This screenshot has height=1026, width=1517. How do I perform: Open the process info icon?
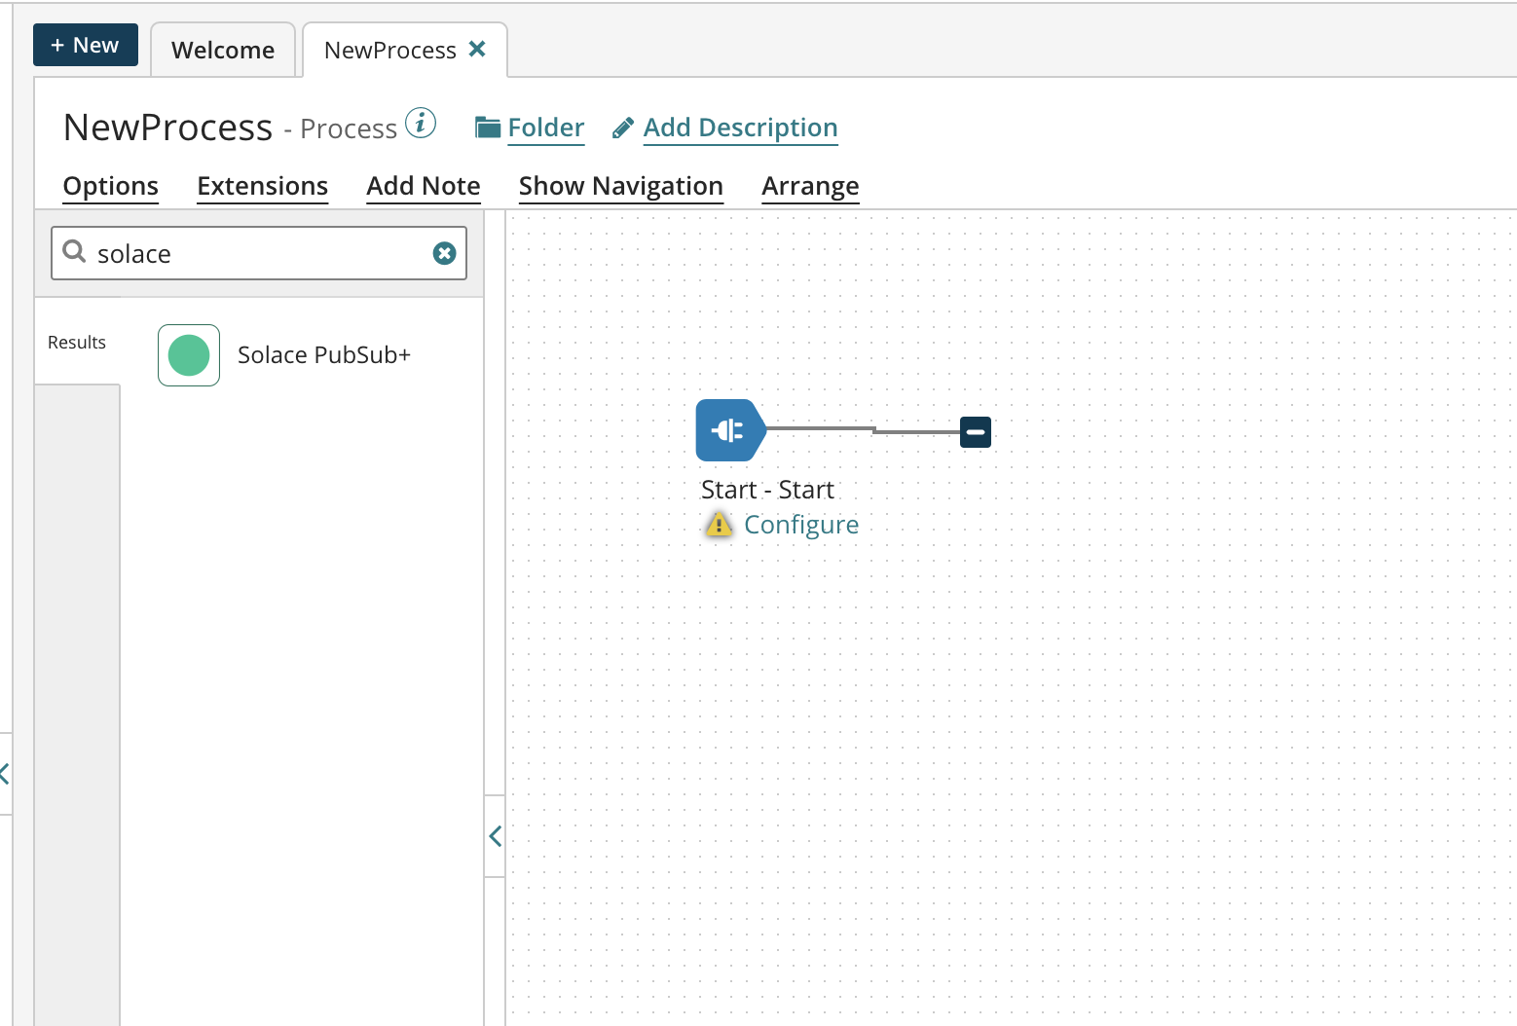(421, 124)
